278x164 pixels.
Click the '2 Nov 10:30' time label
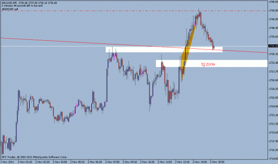click(x=147, y=162)
